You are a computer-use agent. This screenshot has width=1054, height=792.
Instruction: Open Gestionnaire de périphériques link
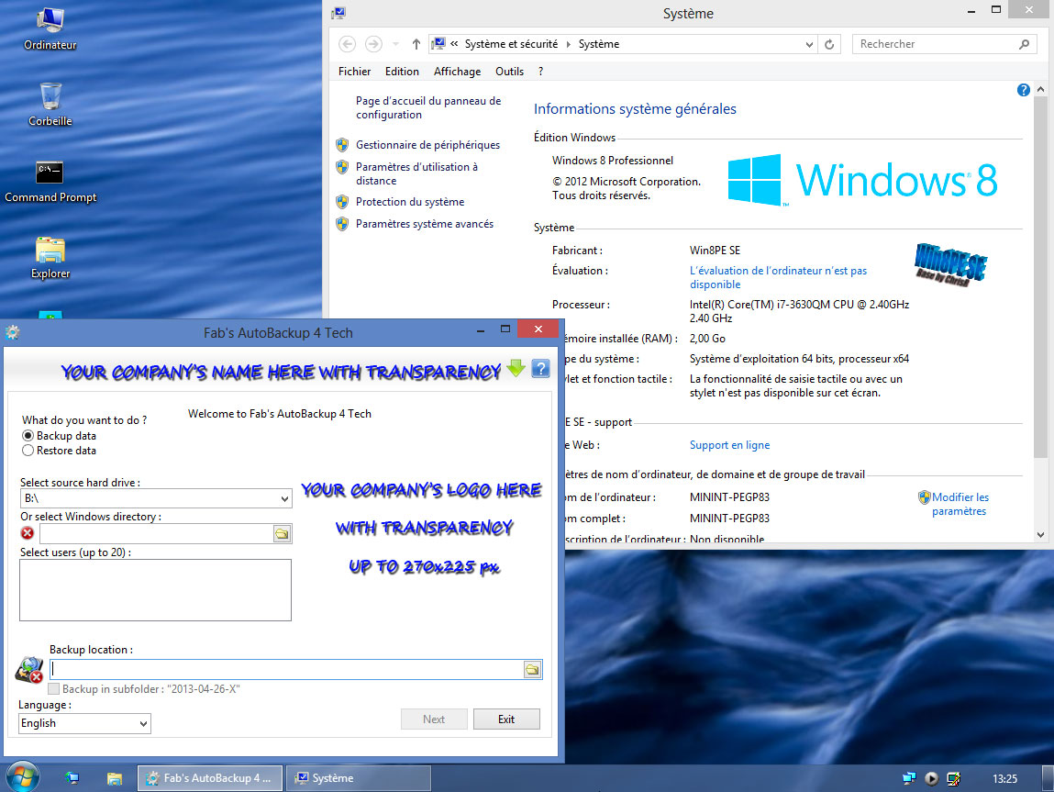tap(427, 145)
